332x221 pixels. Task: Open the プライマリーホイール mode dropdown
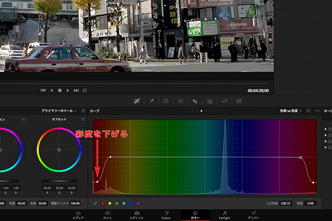point(59,111)
